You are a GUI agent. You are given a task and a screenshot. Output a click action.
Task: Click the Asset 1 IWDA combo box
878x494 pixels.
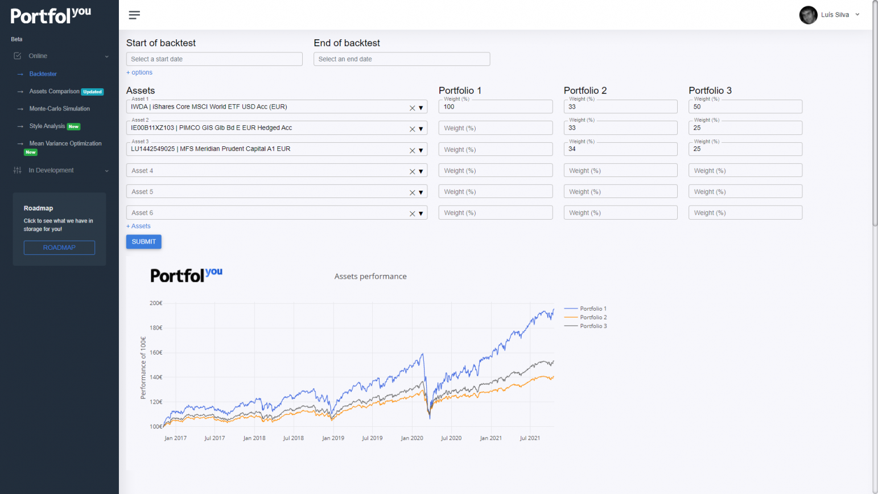[x=277, y=106]
